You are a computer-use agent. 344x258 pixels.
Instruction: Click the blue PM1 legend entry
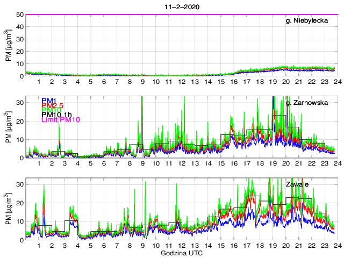click(x=48, y=100)
